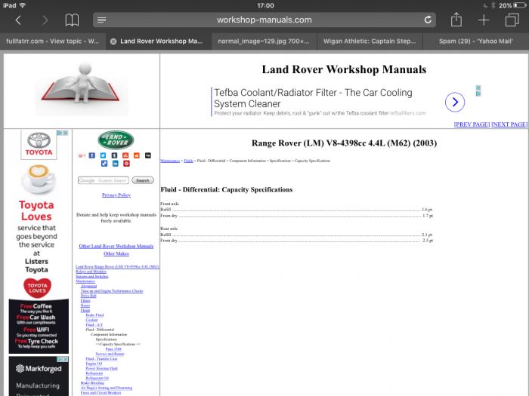Open Land Rover Range Rover (LM) tree root link
Viewport: 529px width, 396px height.
tap(117, 267)
